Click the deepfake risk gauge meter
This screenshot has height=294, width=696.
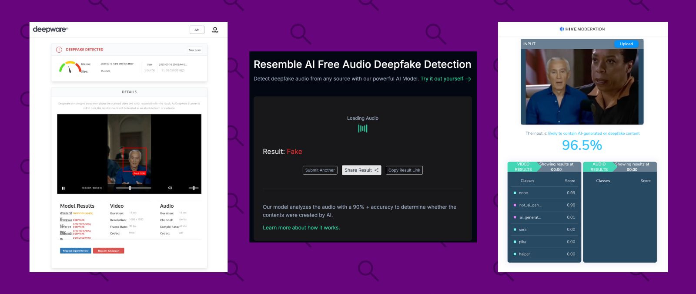click(x=70, y=67)
